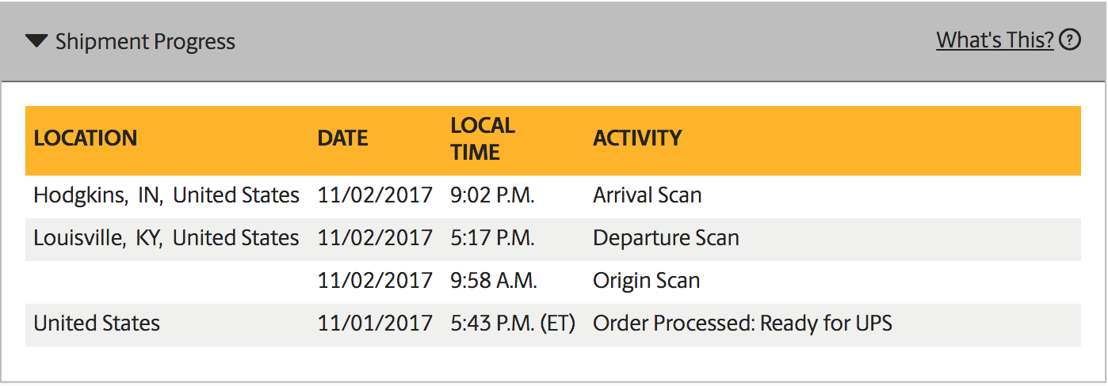This screenshot has width=1108, height=386.
Task: Collapse the Shipment Progress triangle arrow
Action: click(36, 40)
